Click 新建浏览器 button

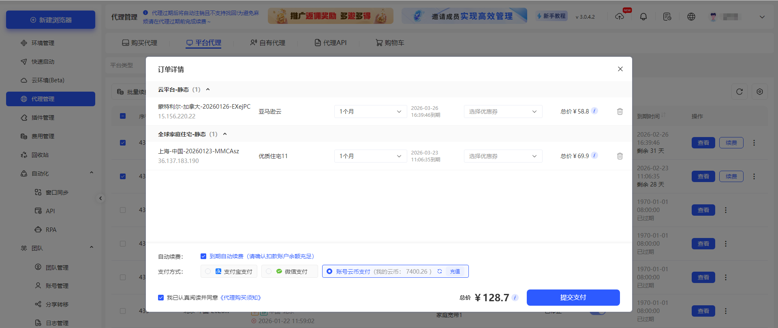tap(51, 20)
